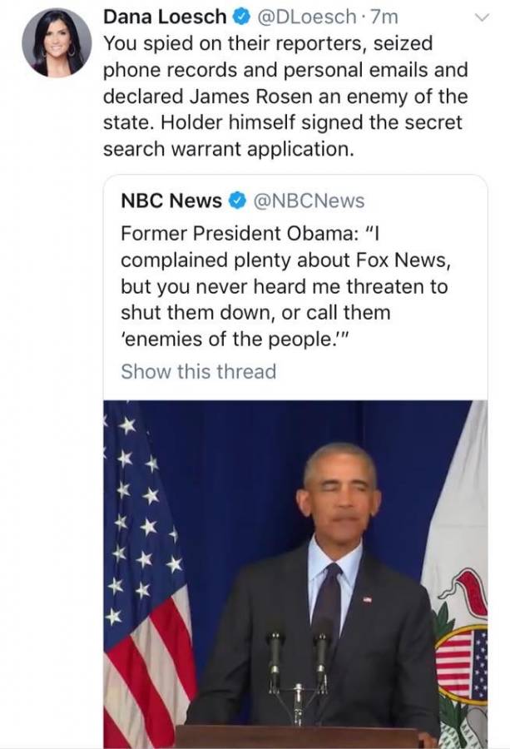Viewport: 510px width, 749px height.
Task: Visit the @DLoesch handle link
Action: pos(307,17)
